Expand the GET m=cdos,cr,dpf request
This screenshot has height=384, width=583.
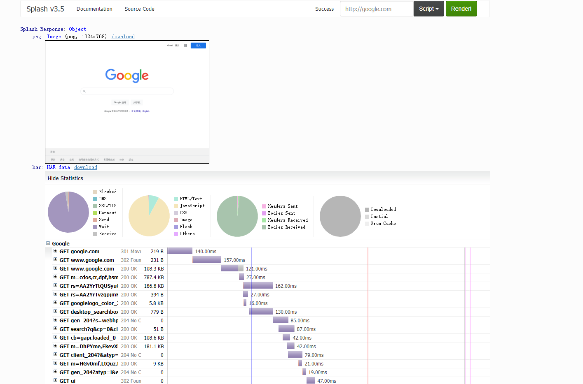(55, 277)
